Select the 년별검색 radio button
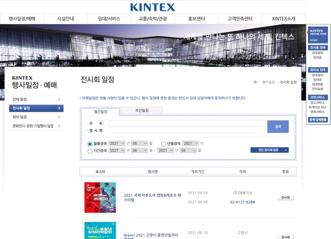331x239 pixels. point(163,144)
